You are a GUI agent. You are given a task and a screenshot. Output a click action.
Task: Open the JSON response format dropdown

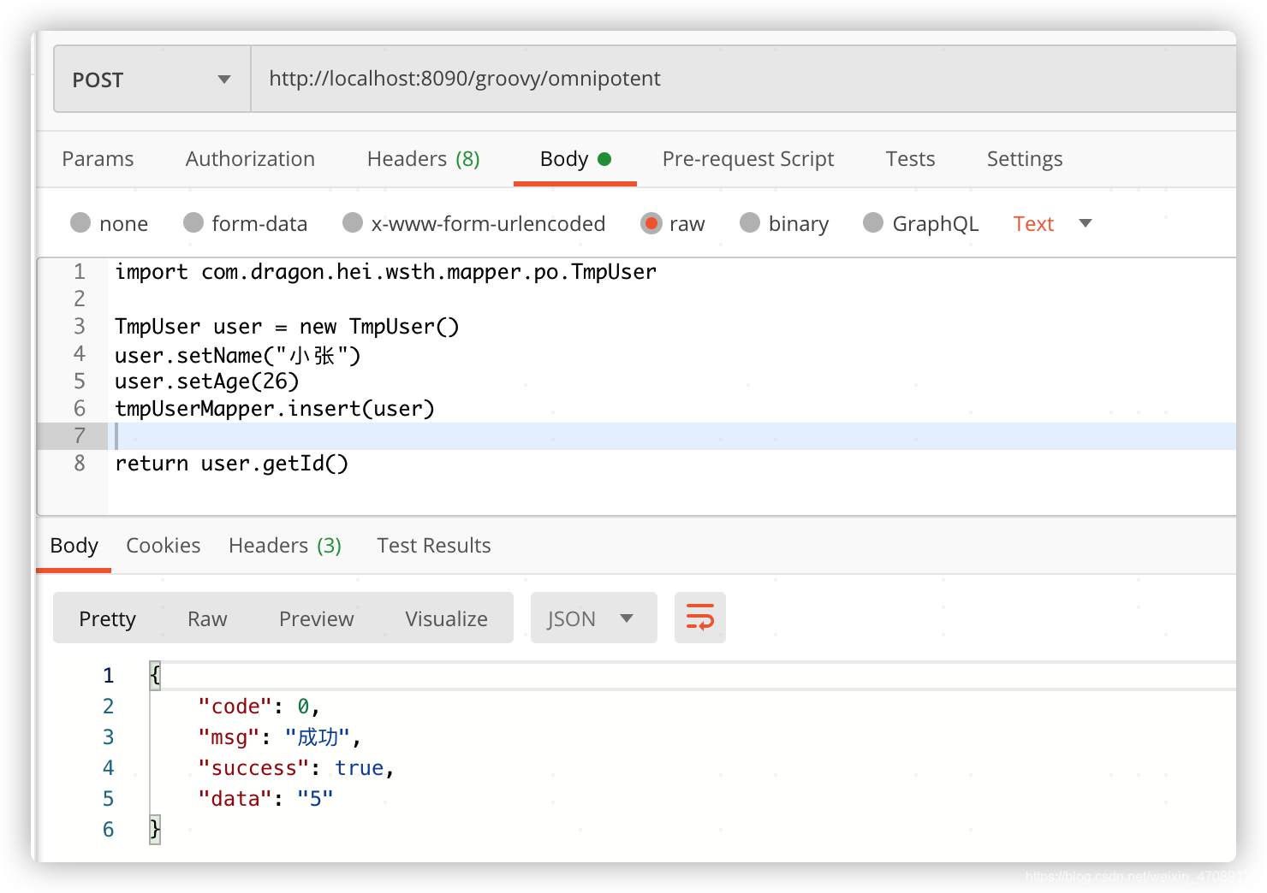click(593, 618)
